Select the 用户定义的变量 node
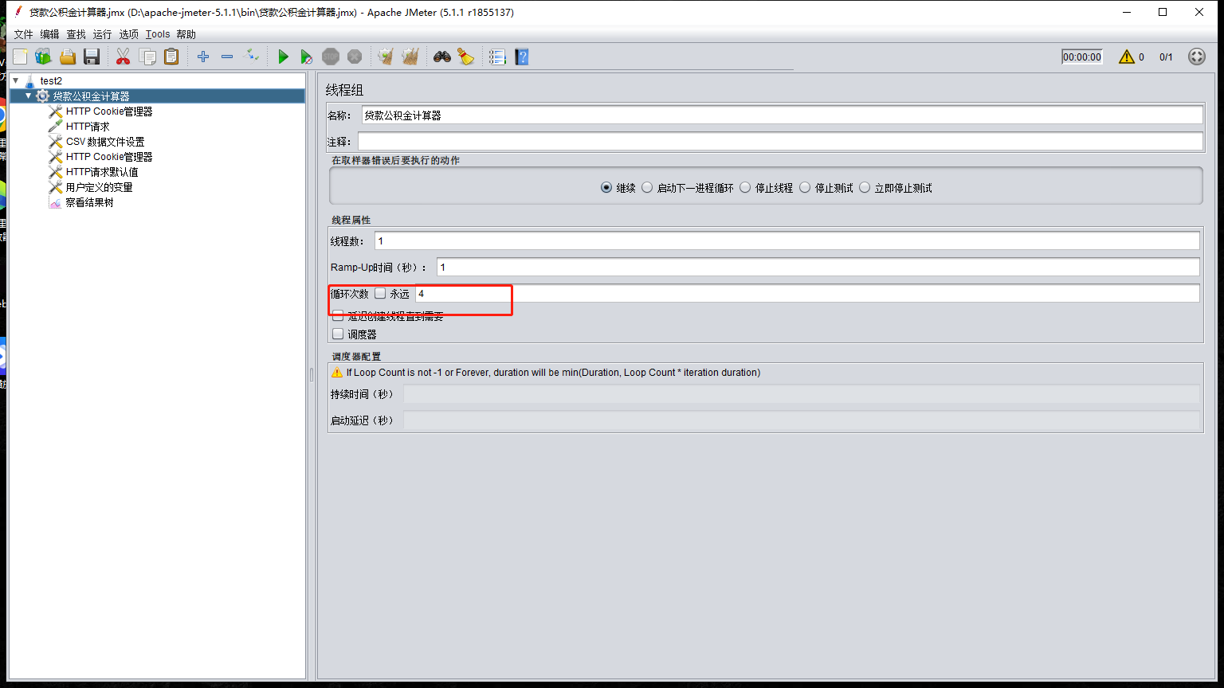Viewport: 1224px width, 688px height. tap(99, 187)
